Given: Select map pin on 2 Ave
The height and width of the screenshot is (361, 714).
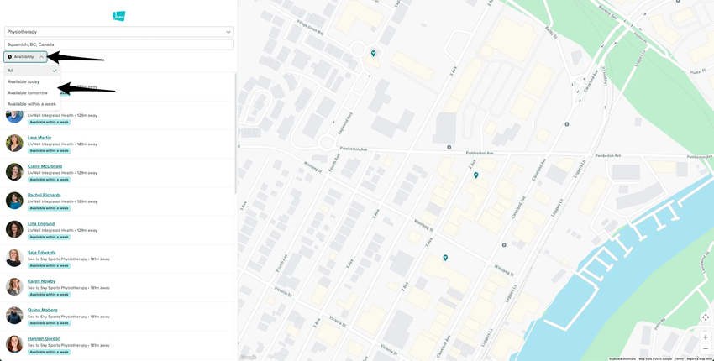Looking at the screenshot, I should 475,175.
